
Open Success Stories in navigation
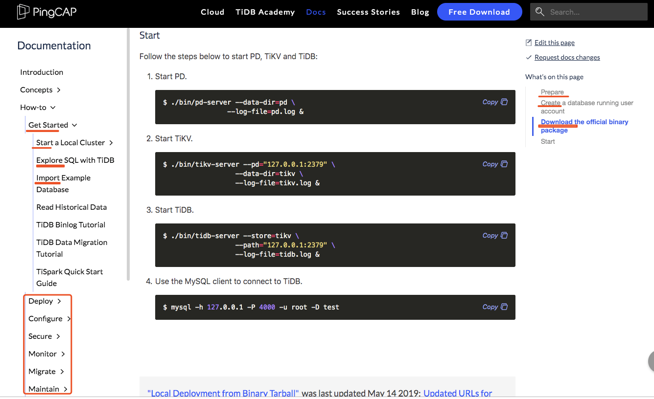(x=368, y=12)
